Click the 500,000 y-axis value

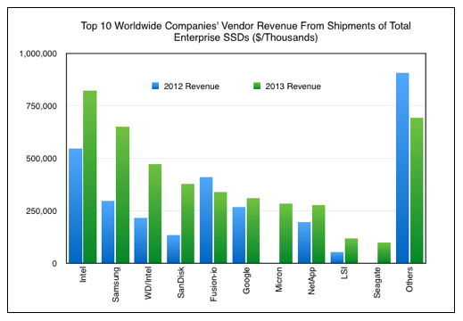tap(42, 159)
